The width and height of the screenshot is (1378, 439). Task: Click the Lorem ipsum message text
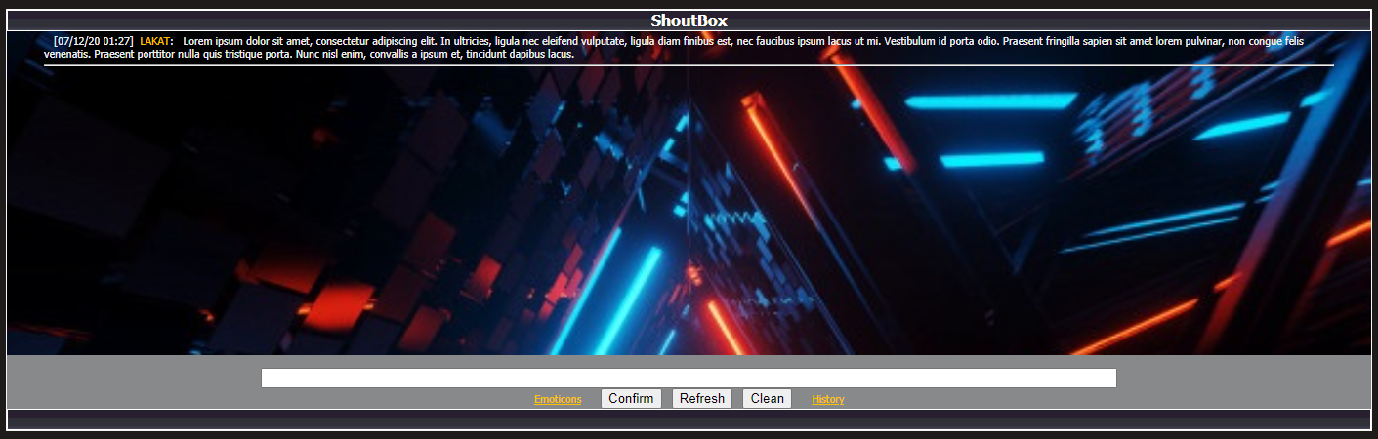coord(674,48)
